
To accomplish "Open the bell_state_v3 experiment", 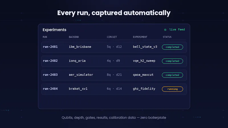I will pos(145,47).
